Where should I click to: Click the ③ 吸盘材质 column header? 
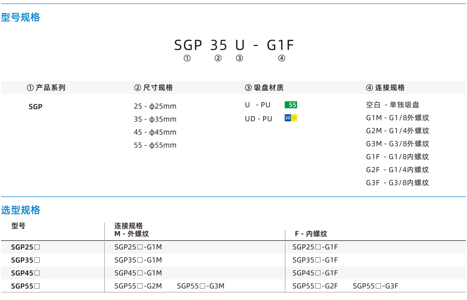tap(264, 87)
